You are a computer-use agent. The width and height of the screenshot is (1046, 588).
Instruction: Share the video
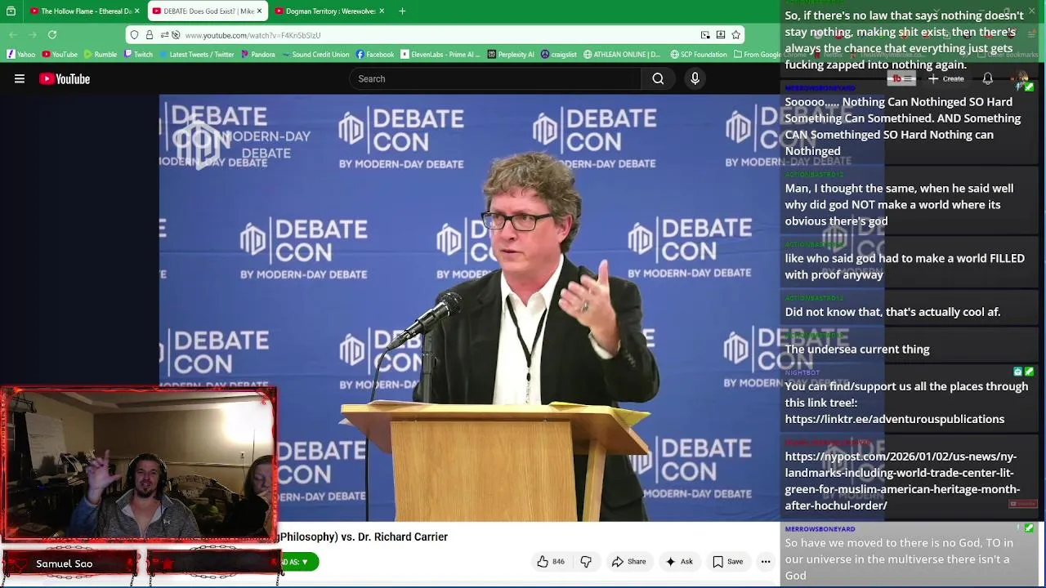pos(628,562)
